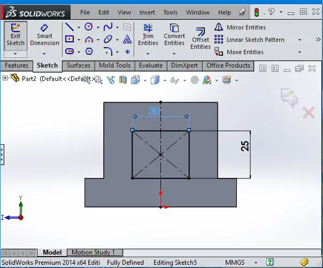Open the Rectangle tool dropdown arrow
Viewport: 323px width, 268px height.
pyautogui.click(x=79, y=40)
